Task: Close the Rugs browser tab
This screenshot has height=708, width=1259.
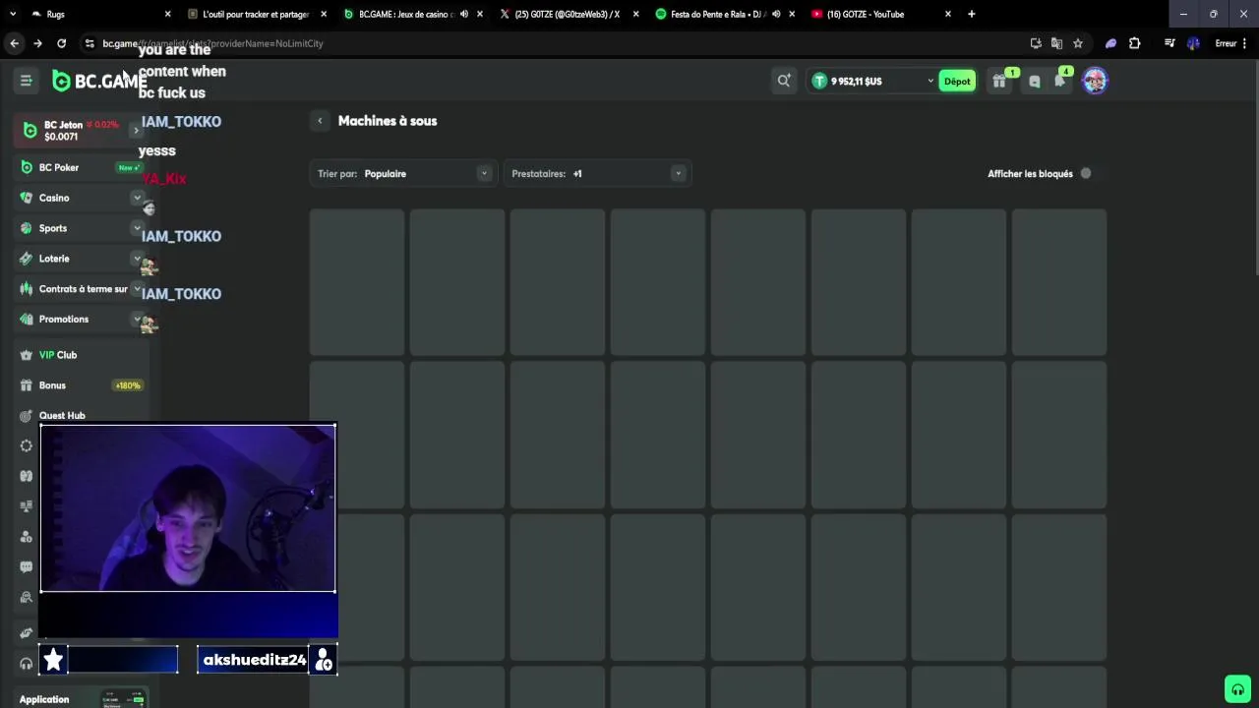Action: coord(167,14)
